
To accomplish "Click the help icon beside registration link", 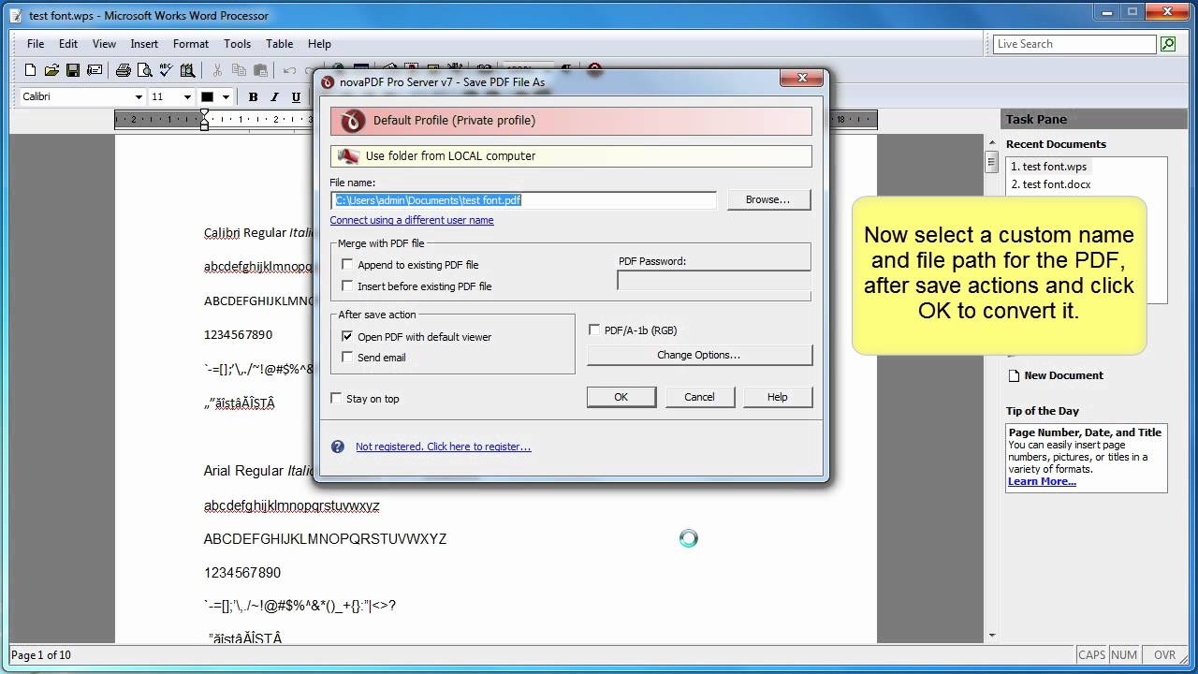I will [338, 447].
